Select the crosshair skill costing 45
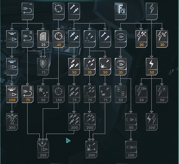 click(59, 39)
